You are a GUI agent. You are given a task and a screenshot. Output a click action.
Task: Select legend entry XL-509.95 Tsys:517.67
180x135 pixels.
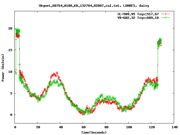pyautogui.click(x=138, y=14)
